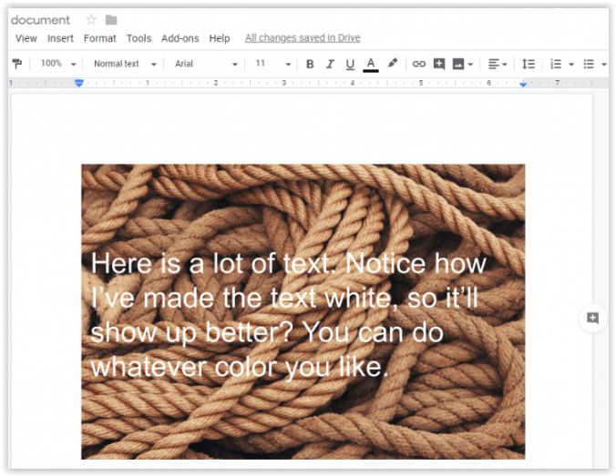616x476 pixels.
Task: Open line spacing options
Action: (528, 64)
